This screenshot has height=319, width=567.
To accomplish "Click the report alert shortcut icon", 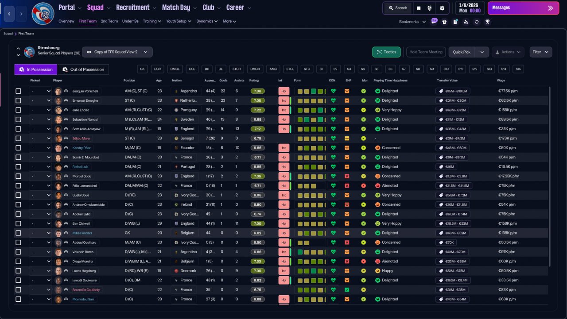I will (x=455, y=21).
